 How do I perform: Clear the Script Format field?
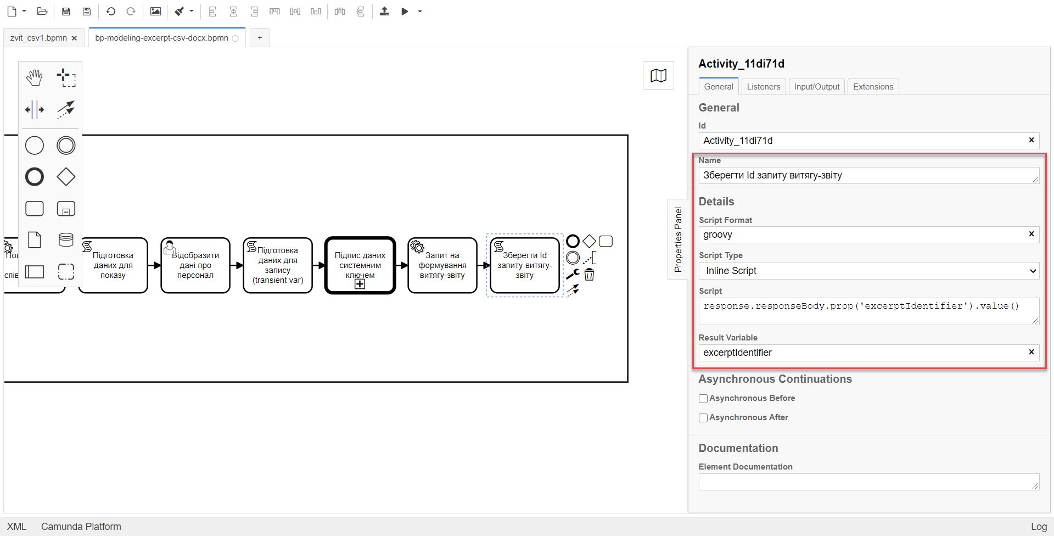coord(1031,234)
